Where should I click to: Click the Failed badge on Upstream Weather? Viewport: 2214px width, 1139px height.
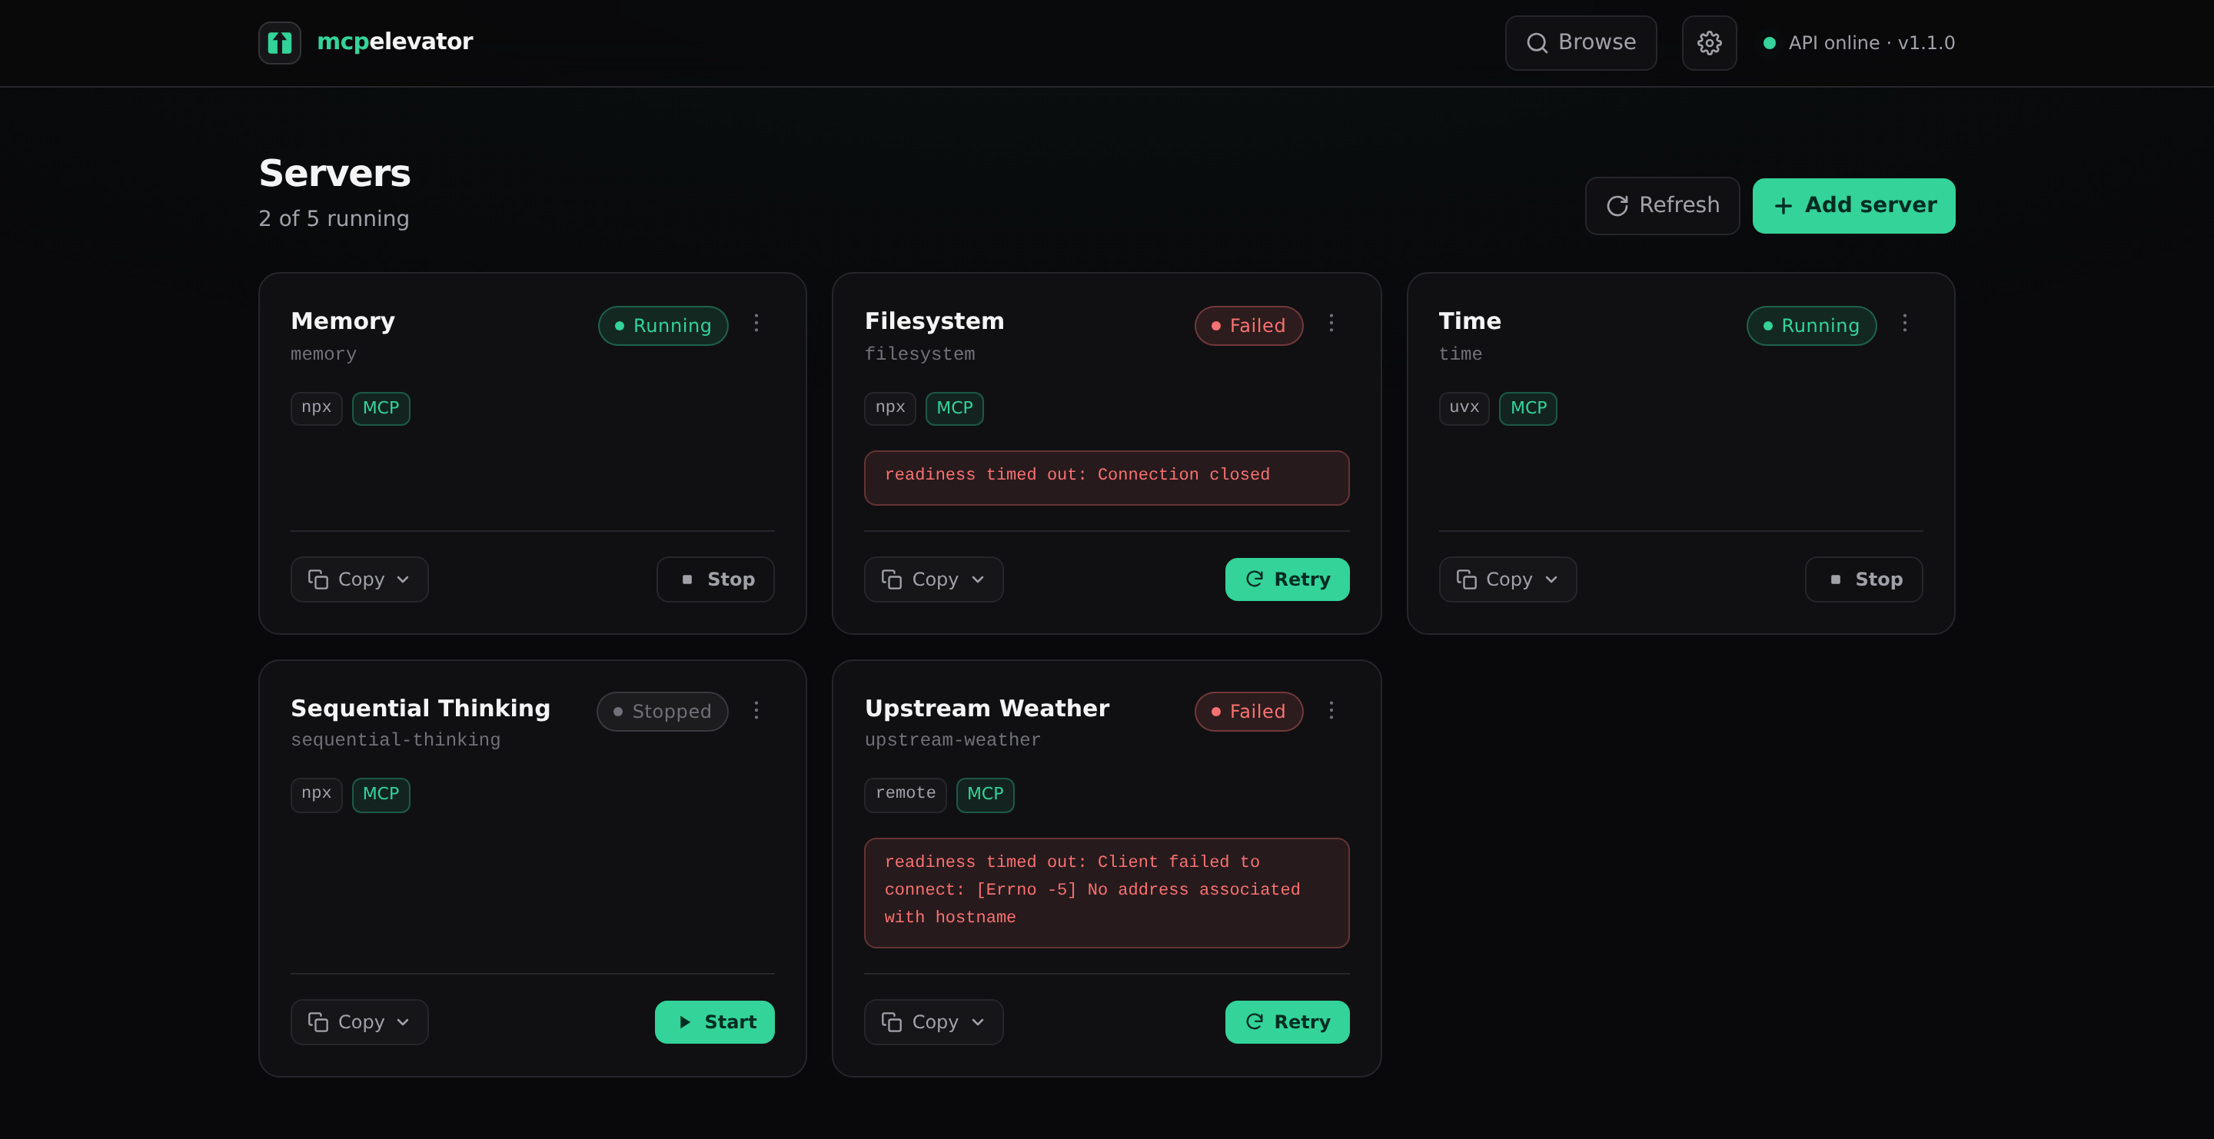coord(1248,711)
